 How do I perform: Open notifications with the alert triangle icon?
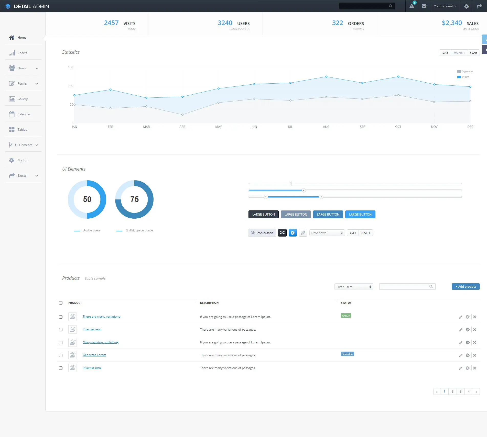click(x=412, y=6)
